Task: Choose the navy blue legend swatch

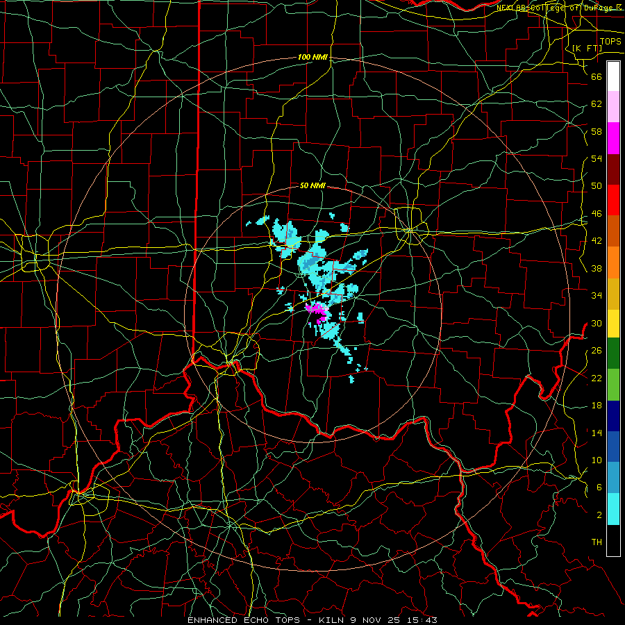Action: pos(613,416)
